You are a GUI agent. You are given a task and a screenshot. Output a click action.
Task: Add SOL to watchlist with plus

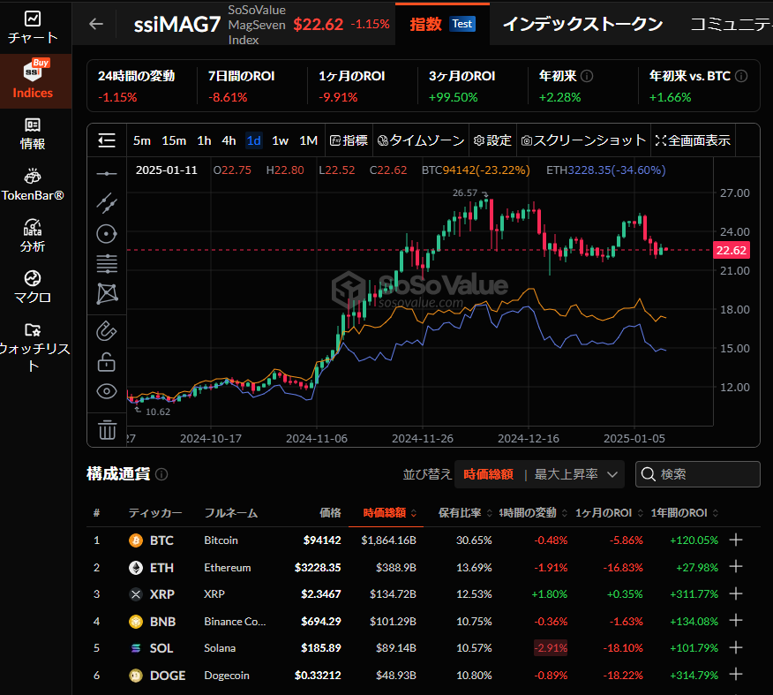[736, 647]
